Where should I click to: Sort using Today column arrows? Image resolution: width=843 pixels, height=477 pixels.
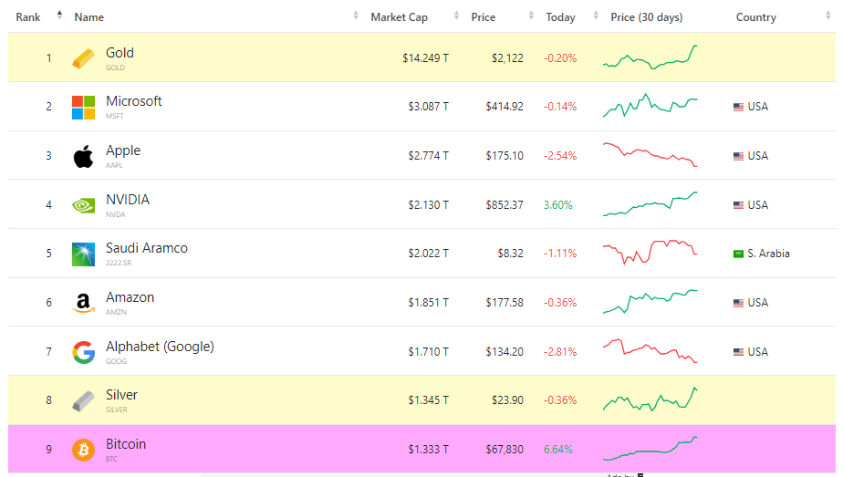[x=596, y=16]
